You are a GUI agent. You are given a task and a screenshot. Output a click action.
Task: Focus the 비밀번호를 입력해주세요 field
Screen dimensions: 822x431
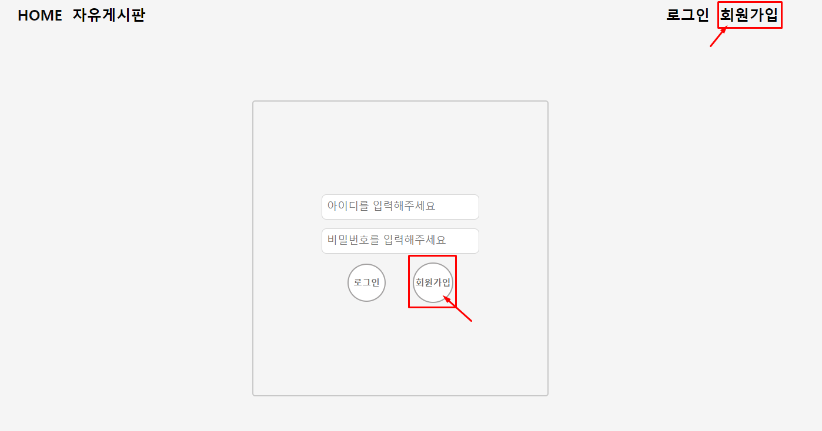[x=400, y=241]
